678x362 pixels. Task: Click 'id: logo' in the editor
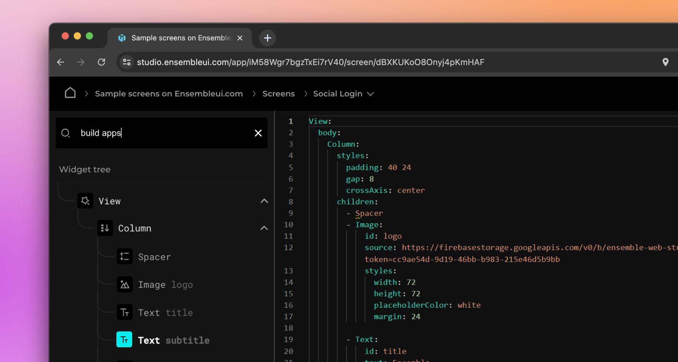[383, 236]
